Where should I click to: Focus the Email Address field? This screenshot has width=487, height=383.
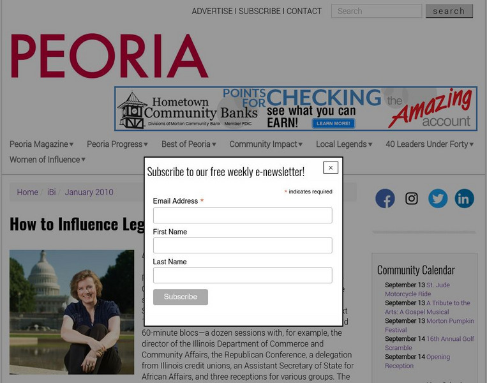click(x=243, y=215)
